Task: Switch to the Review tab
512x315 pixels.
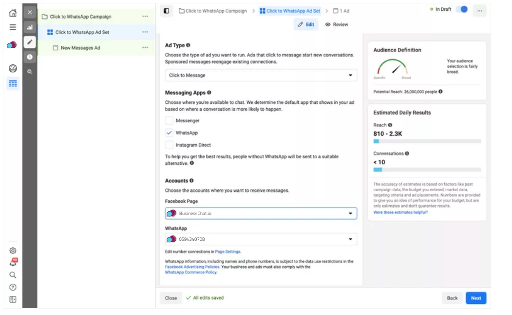Action: (337, 24)
